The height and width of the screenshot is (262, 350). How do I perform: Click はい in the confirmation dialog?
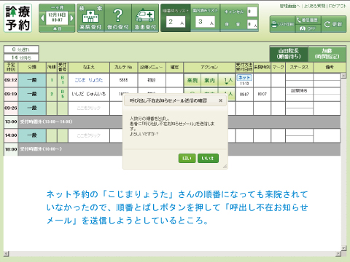(x=187, y=159)
